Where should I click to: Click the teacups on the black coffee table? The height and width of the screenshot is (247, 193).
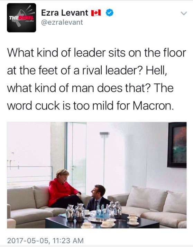pos(133,219)
